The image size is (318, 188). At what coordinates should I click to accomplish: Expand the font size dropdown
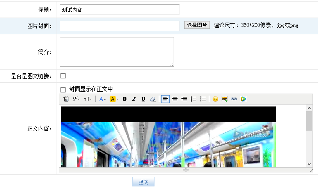coord(89,99)
